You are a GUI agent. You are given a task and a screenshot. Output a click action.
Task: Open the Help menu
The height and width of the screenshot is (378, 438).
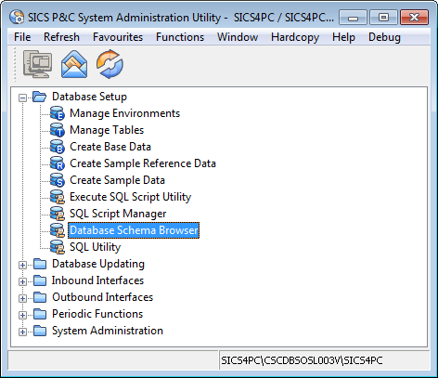click(x=343, y=37)
